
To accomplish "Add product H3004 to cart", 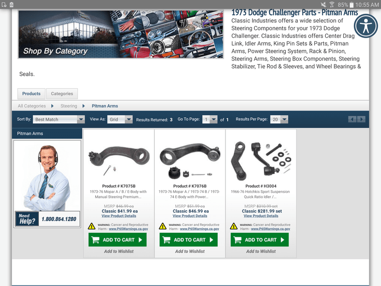I will click(260, 240).
